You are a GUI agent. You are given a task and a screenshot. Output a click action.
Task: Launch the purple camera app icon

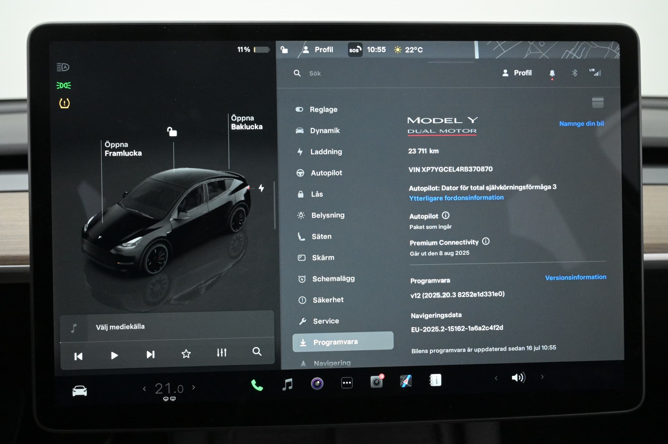317,383
